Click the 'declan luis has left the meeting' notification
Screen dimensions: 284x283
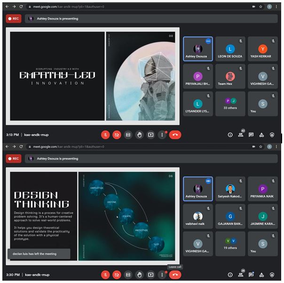pyautogui.click(x=39, y=254)
